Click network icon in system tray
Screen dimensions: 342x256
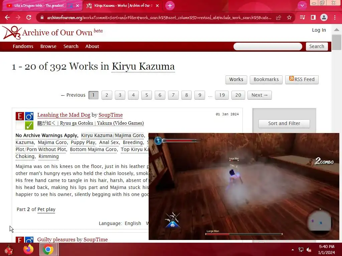(x=301, y=250)
